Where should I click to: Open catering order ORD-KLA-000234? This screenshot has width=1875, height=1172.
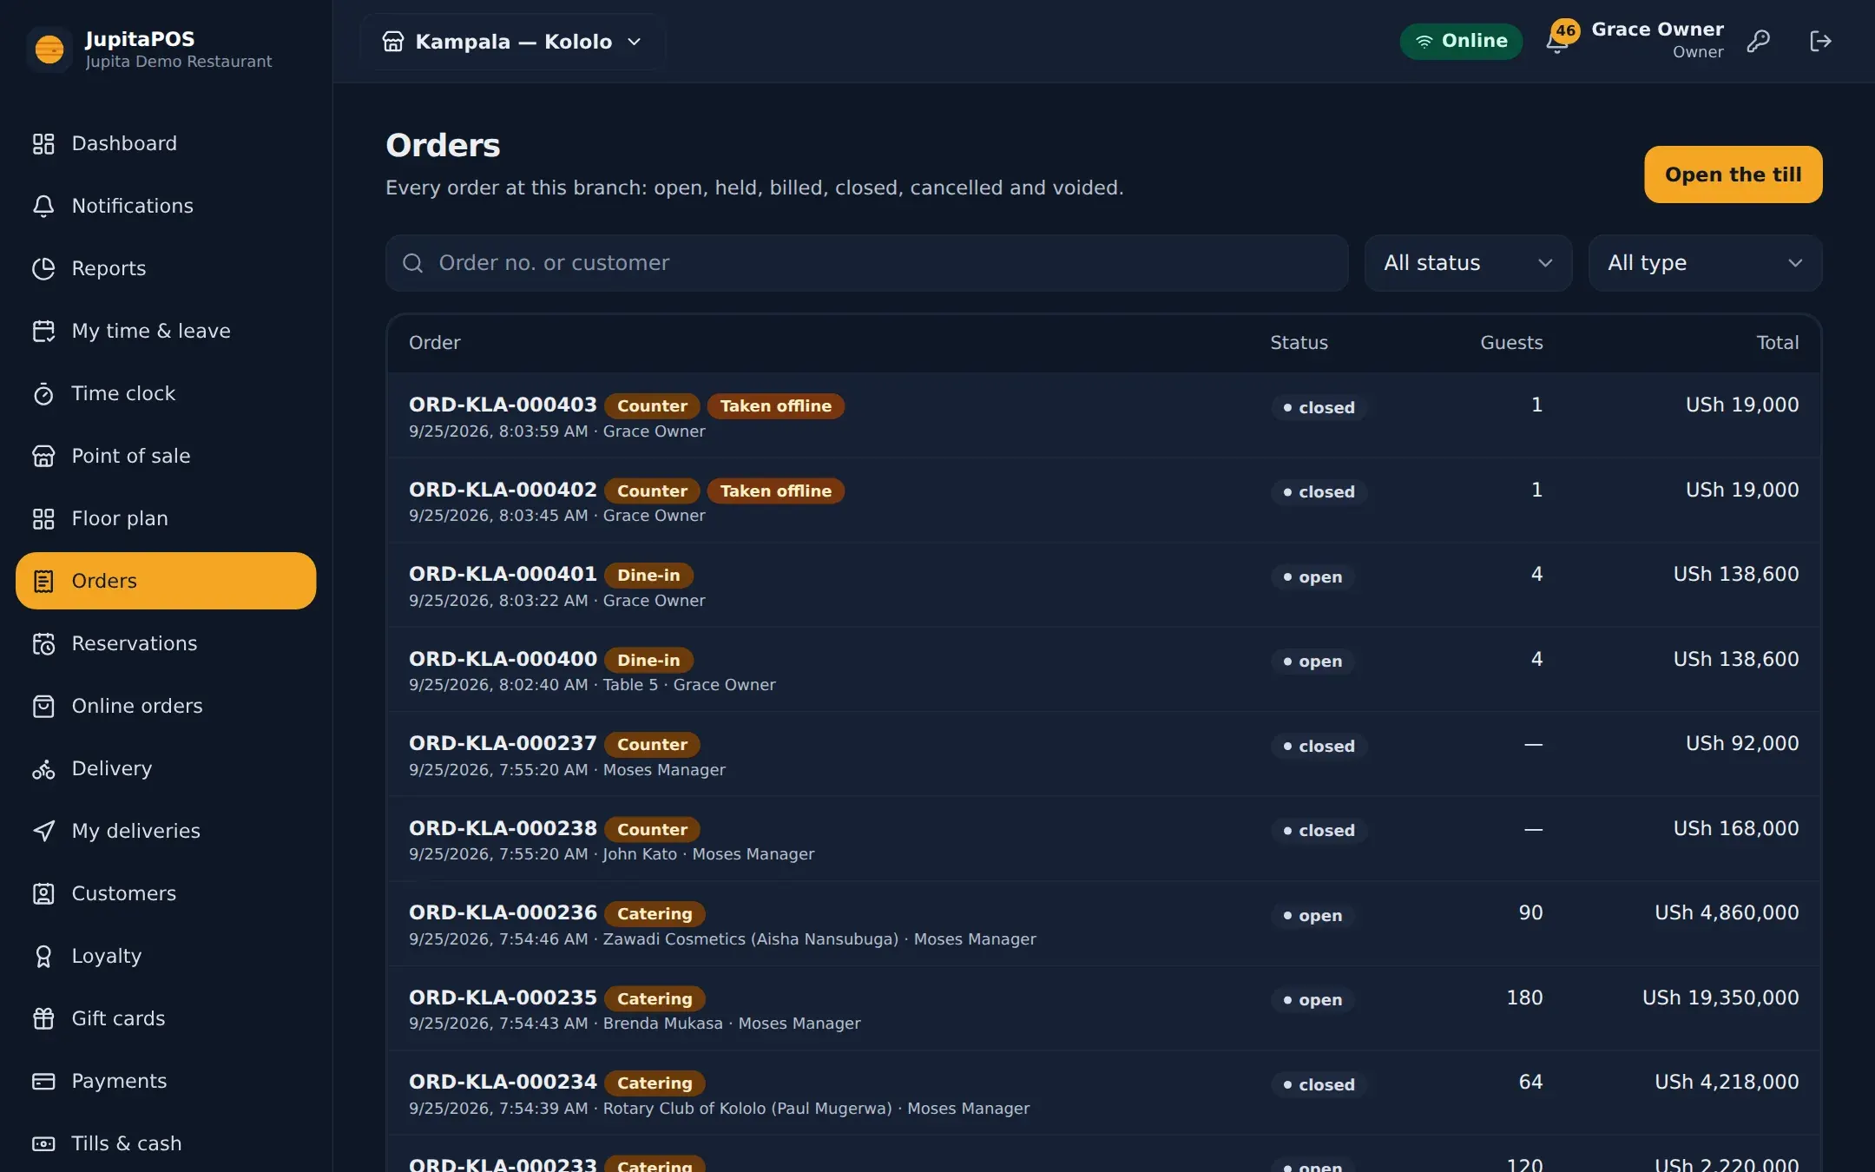pyautogui.click(x=1103, y=1093)
